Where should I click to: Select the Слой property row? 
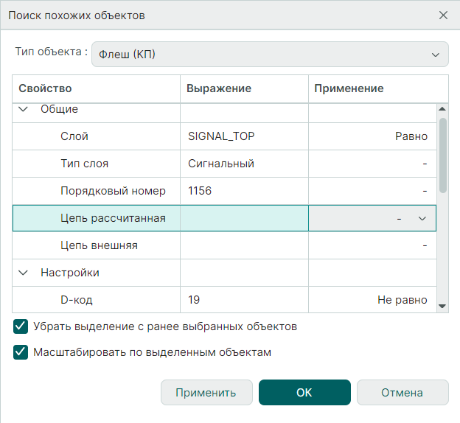[x=74, y=136]
